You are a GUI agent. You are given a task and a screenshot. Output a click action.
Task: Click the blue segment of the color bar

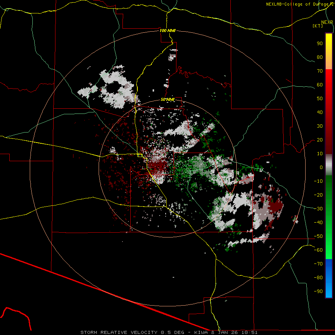[x=329, y=278]
